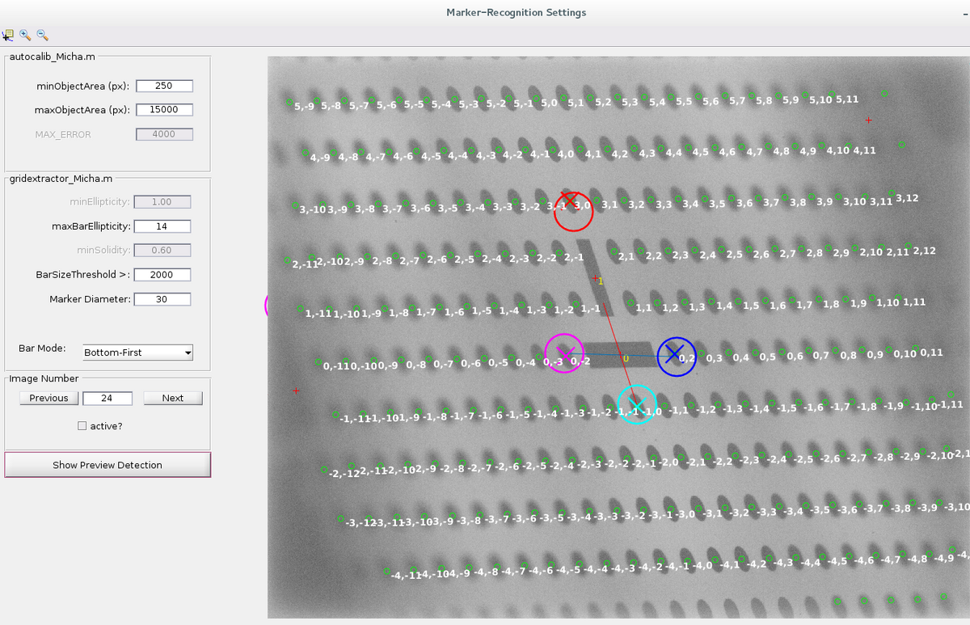
Task: Click the maxObjectArea input field
Action: pos(164,110)
